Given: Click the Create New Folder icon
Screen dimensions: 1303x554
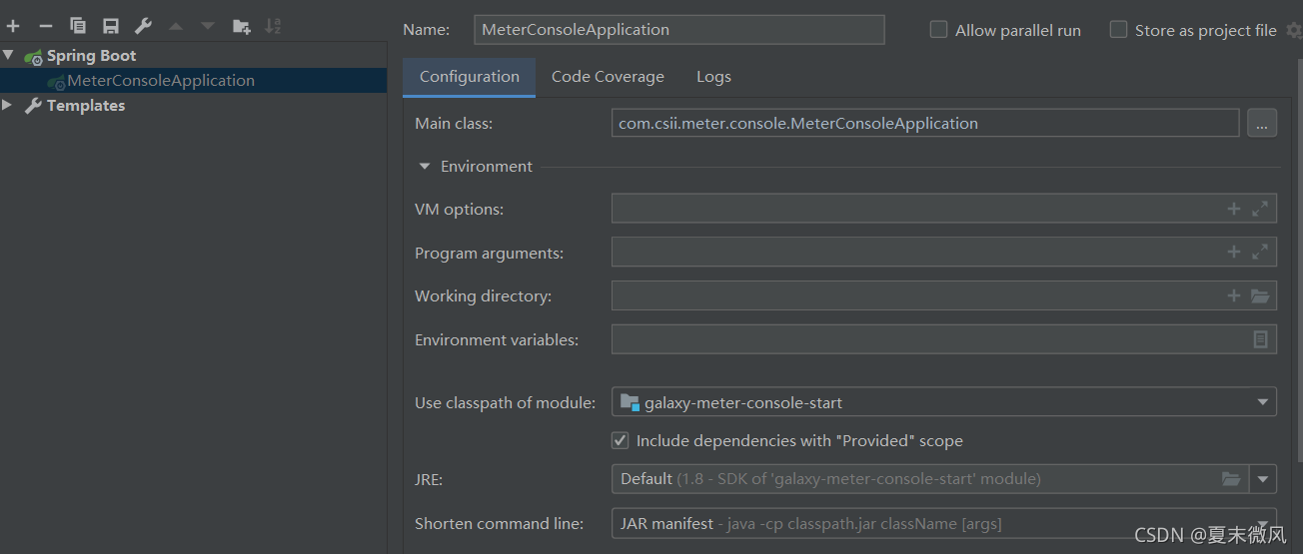Looking at the screenshot, I should pyautogui.click(x=241, y=26).
